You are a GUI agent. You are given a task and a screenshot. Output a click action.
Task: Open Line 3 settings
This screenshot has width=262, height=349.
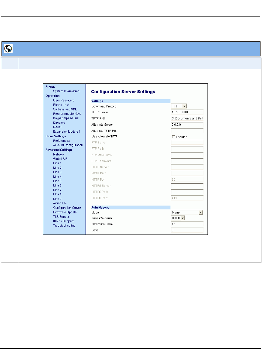(x=57, y=172)
